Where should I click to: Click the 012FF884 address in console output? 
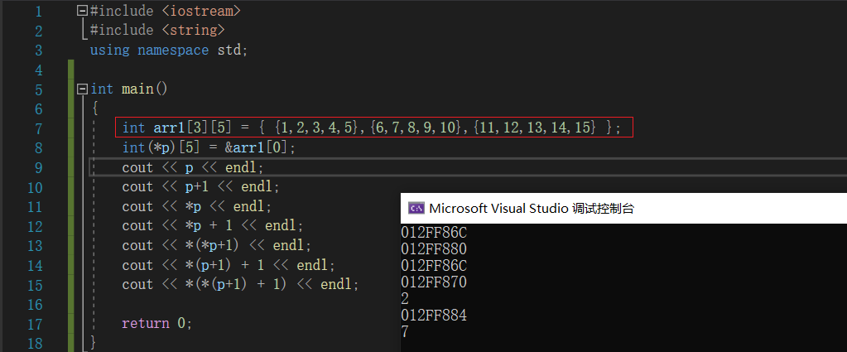[434, 316]
